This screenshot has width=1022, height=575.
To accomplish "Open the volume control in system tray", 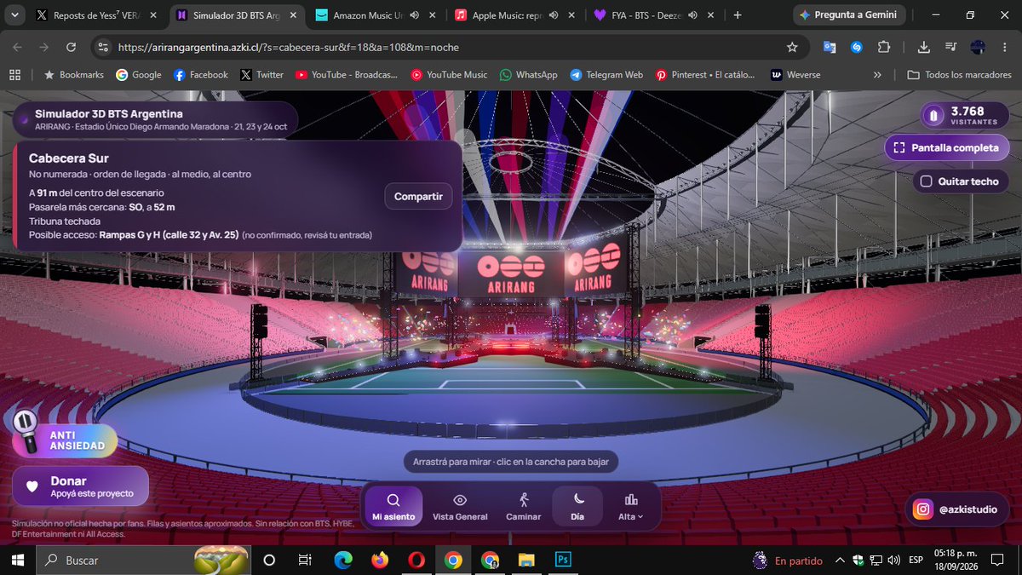I will 893,561.
